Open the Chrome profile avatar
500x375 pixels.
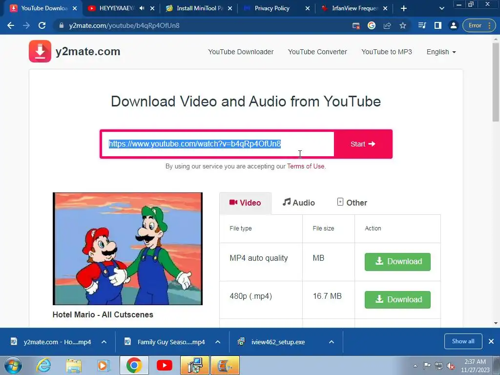pos(453,25)
